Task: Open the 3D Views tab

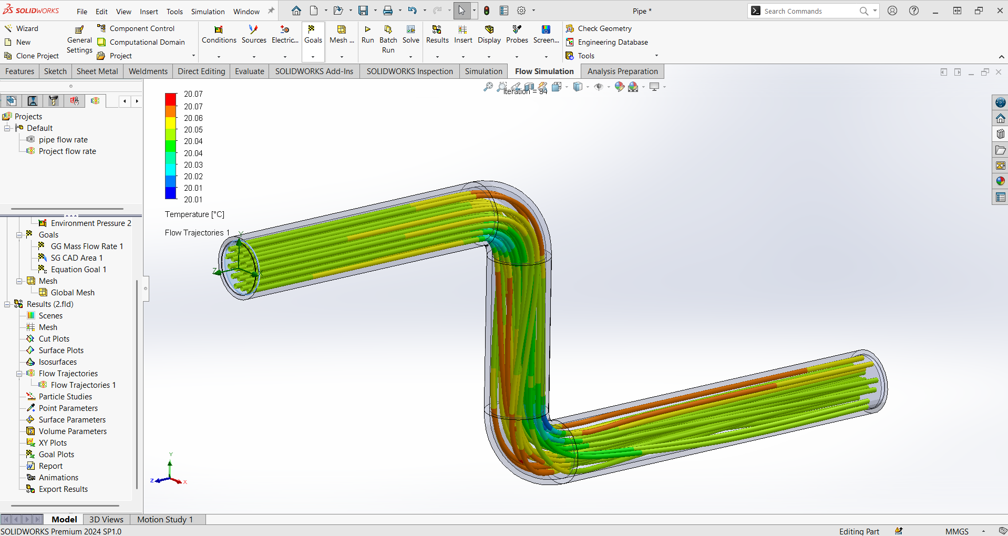Action: [106, 519]
